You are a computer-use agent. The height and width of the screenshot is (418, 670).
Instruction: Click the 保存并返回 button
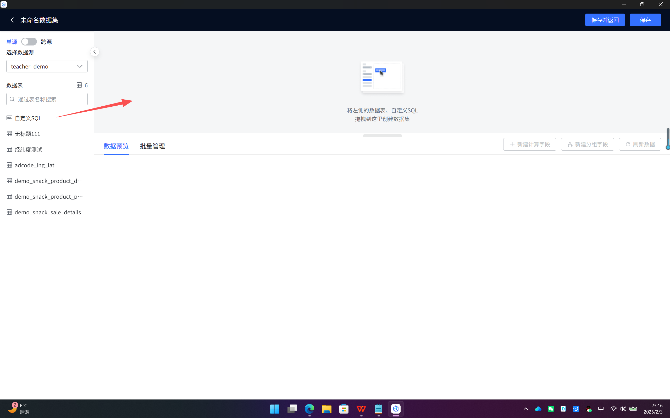pyautogui.click(x=605, y=20)
